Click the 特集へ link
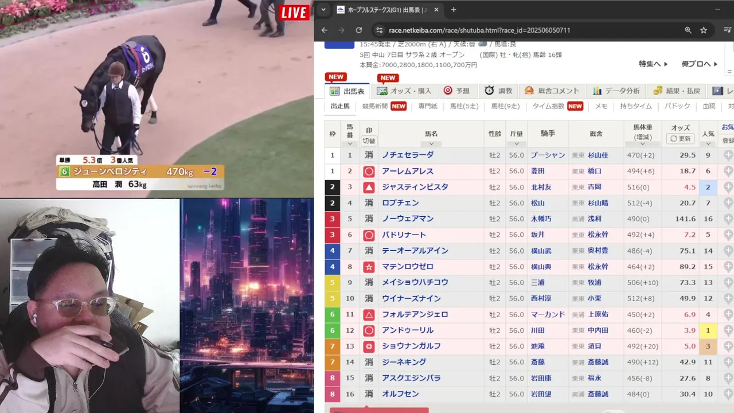 coord(654,64)
